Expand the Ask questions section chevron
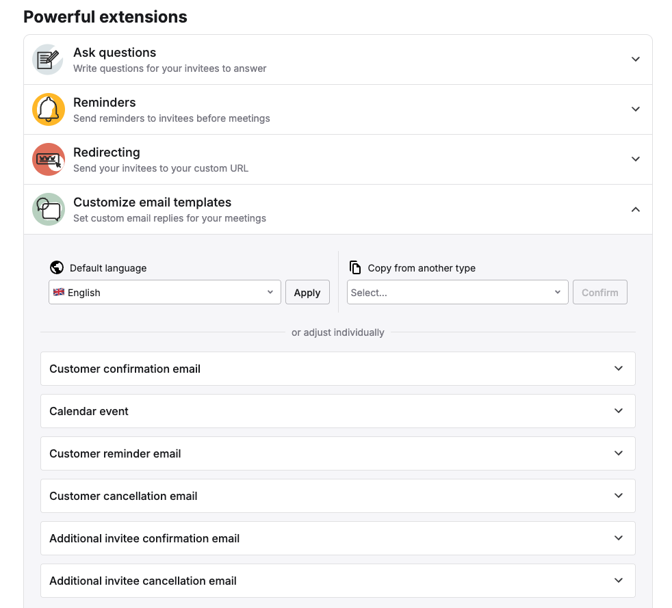Viewport: 672px width, 608px height. pyautogui.click(x=635, y=60)
